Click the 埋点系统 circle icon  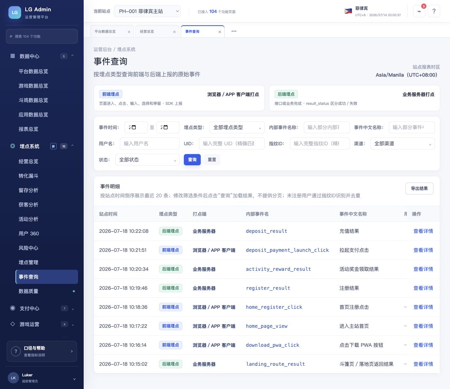[x=13, y=146]
